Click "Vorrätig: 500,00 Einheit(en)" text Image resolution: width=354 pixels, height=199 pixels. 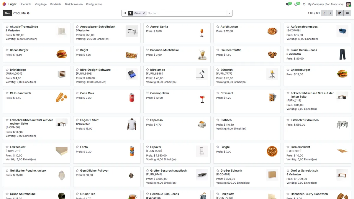233,183
